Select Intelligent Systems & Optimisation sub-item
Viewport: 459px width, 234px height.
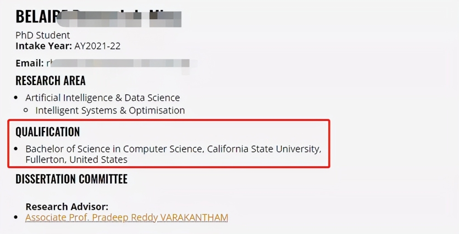pos(110,110)
